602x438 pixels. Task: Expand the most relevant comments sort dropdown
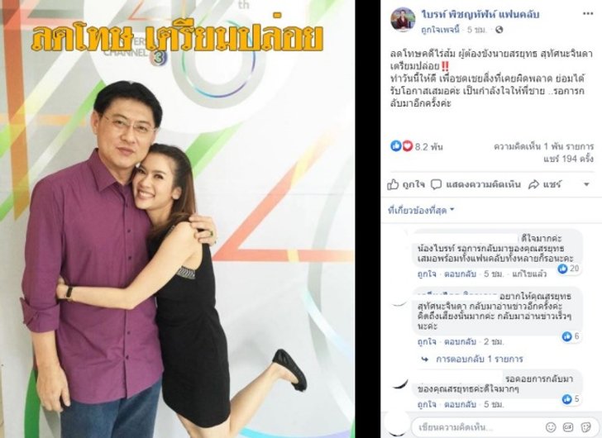click(x=421, y=210)
